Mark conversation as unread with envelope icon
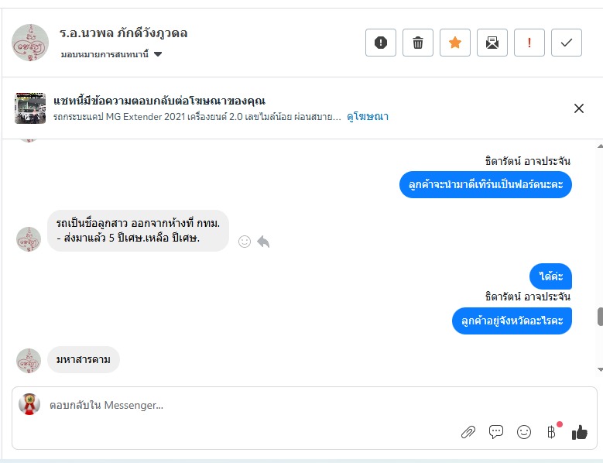 [492, 43]
